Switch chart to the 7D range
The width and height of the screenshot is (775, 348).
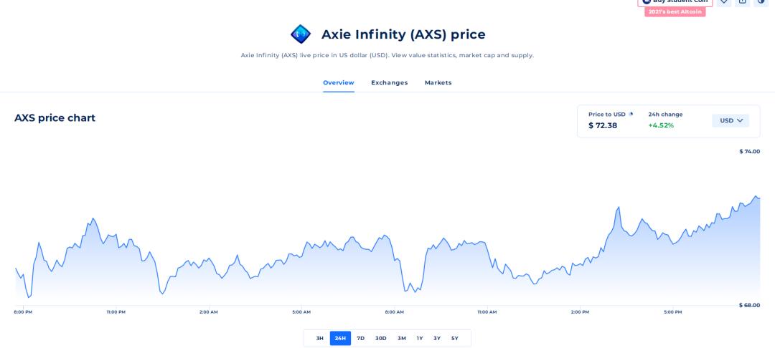click(x=360, y=338)
